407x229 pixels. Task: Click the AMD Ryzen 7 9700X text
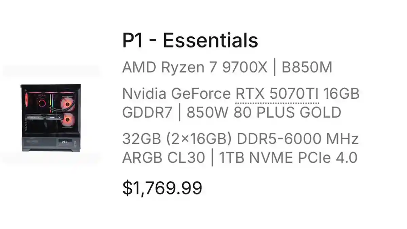pyautogui.click(x=195, y=68)
